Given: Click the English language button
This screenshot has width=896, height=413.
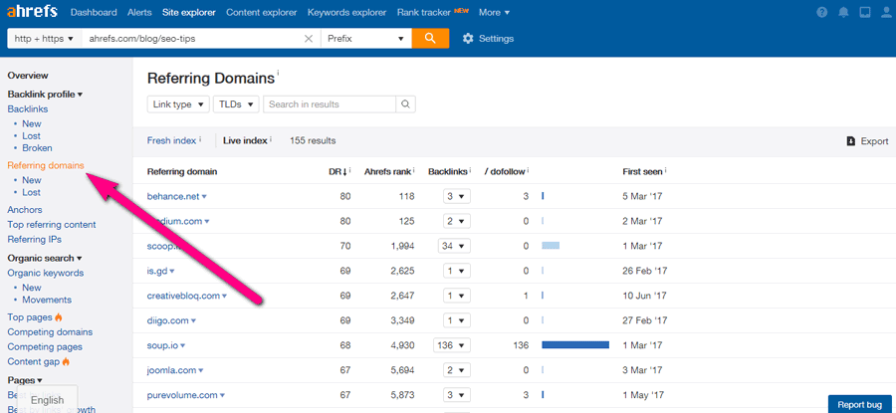Looking at the screenshot, I should pos(48,400).
